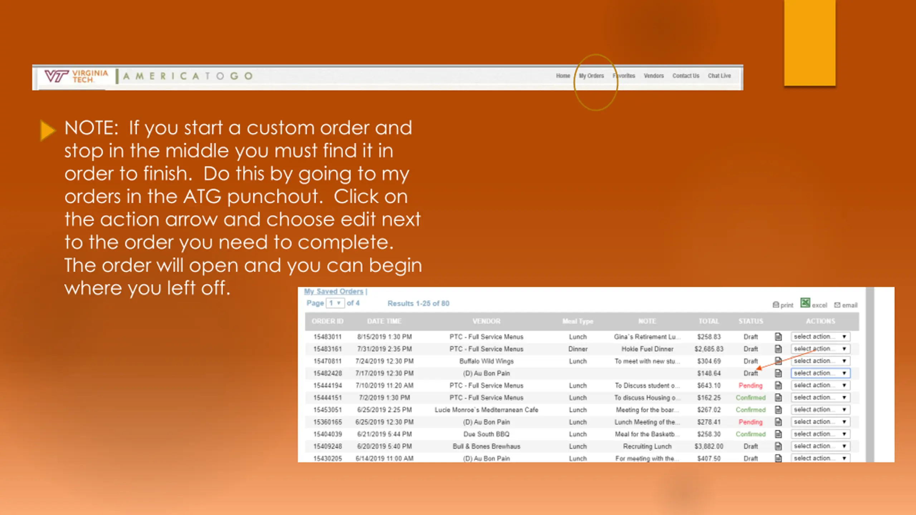Click the excel export icon
Viewport: 916px width, 515px height.
coord(805,303)
